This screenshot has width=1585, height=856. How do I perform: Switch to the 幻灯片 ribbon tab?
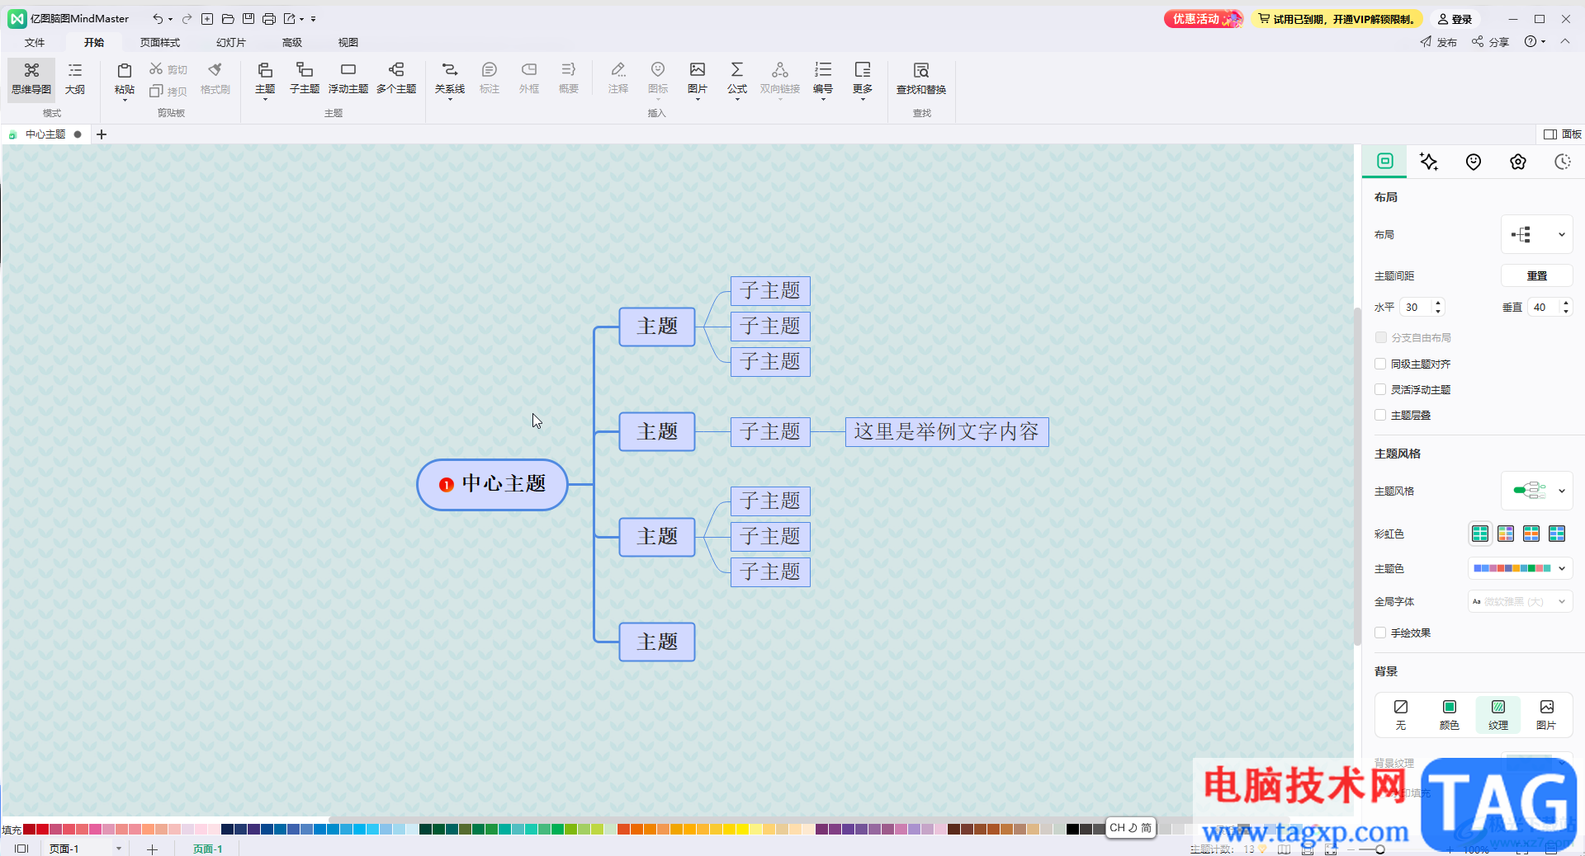(x=231, y=42)
